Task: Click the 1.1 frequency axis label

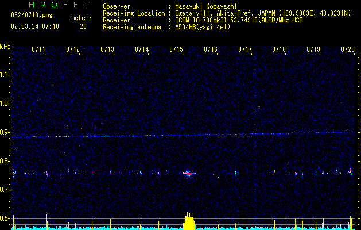Action: (x=5, y=75)
